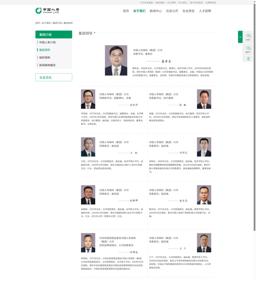Open 信息公开 navigation item
Viewport: 256px width, 281px height.
[x=172, y=11]
